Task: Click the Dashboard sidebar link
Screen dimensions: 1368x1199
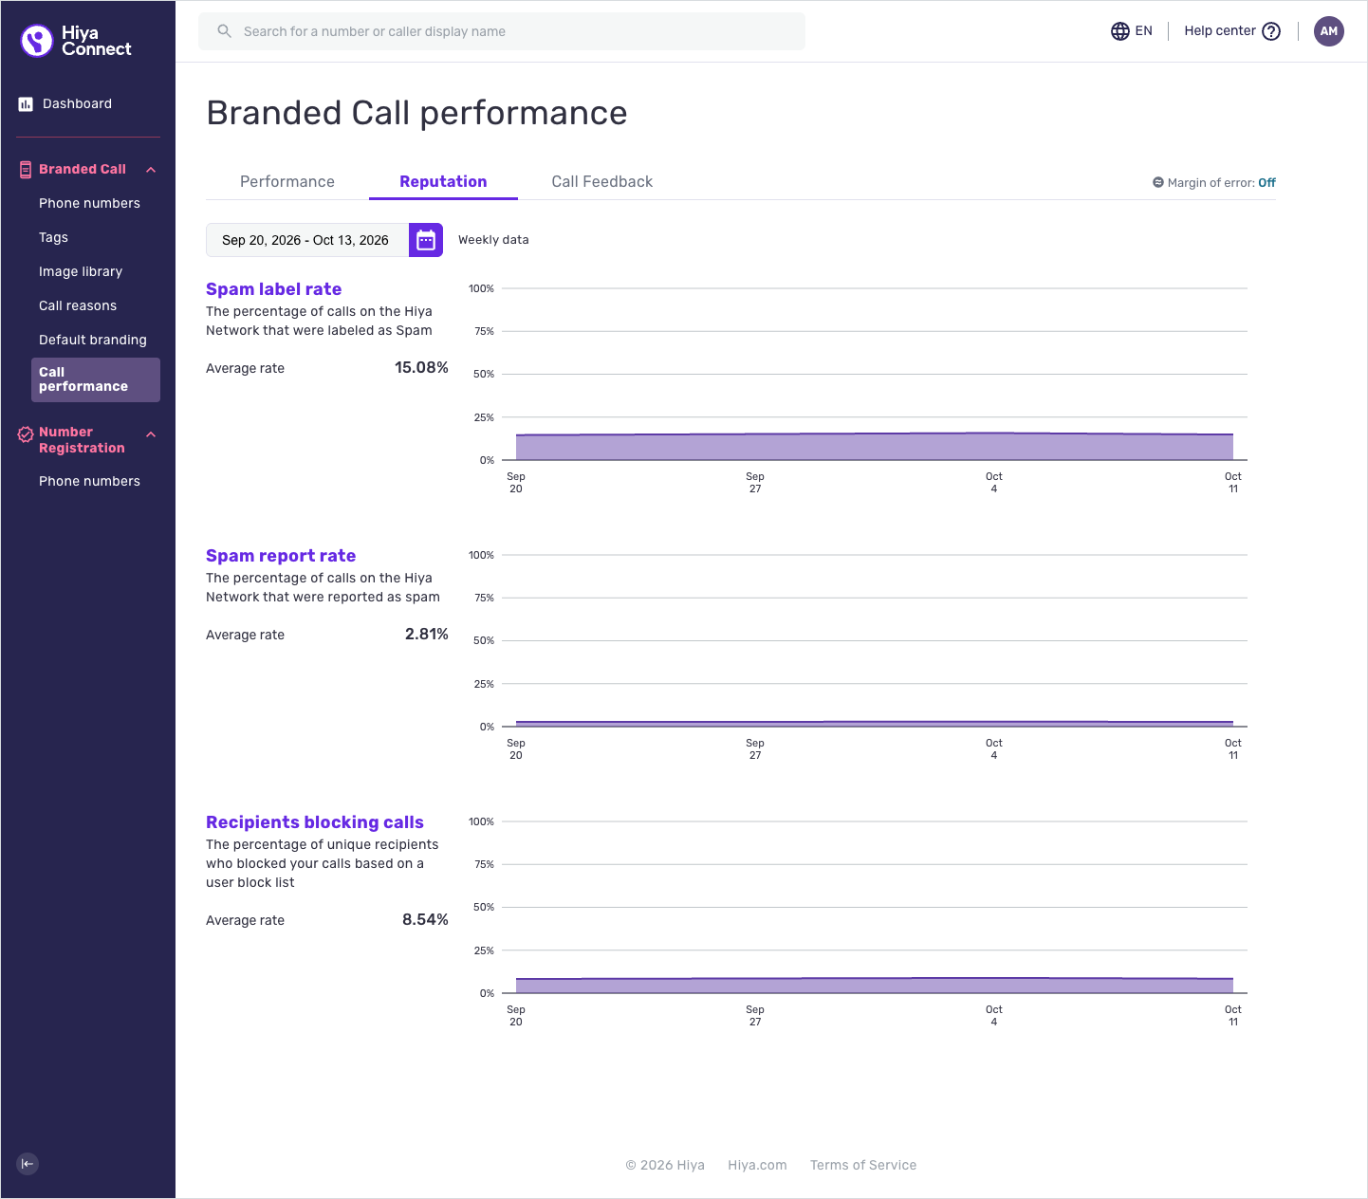Action: (77, 103)
